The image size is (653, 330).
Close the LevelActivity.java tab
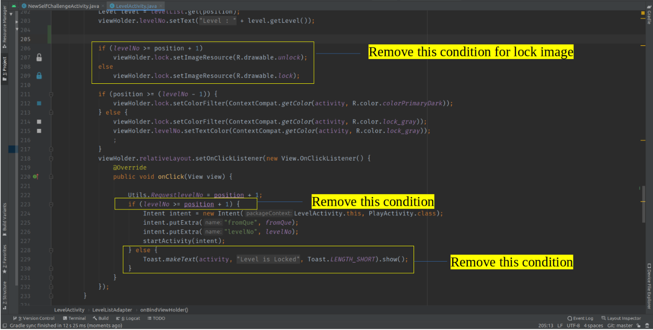tap(160, 6)
